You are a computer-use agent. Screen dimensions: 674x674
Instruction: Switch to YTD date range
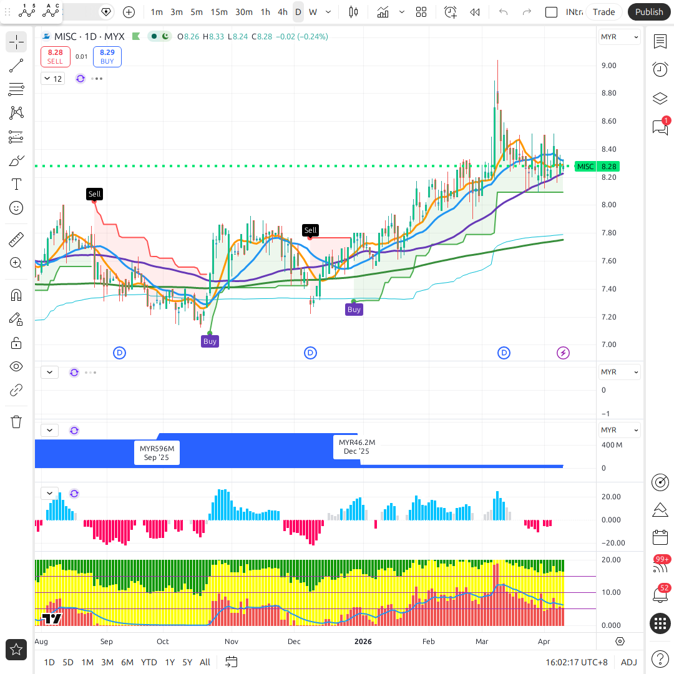click(x=149, y=662)
